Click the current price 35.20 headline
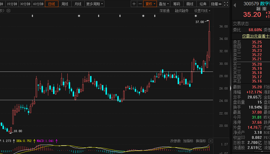 [252, 14]
